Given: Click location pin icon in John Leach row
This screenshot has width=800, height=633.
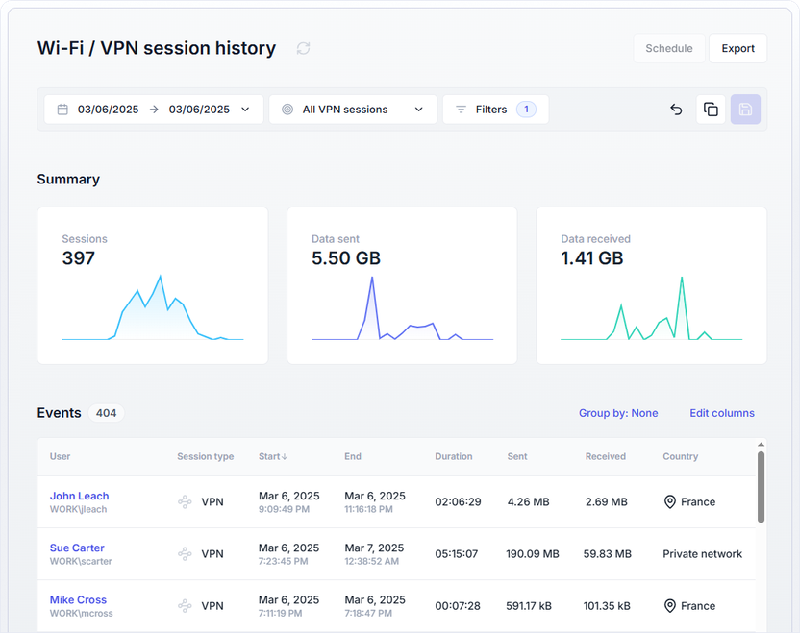Looking at the screenshot, I should point(670,502).
